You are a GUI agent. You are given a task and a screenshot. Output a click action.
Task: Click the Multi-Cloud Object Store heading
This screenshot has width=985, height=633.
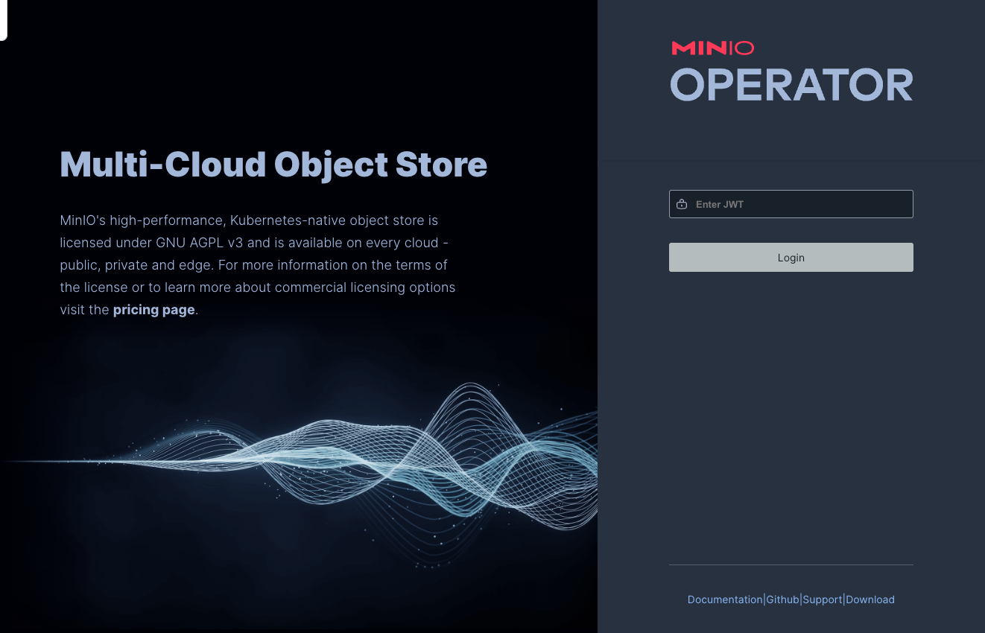273,165
